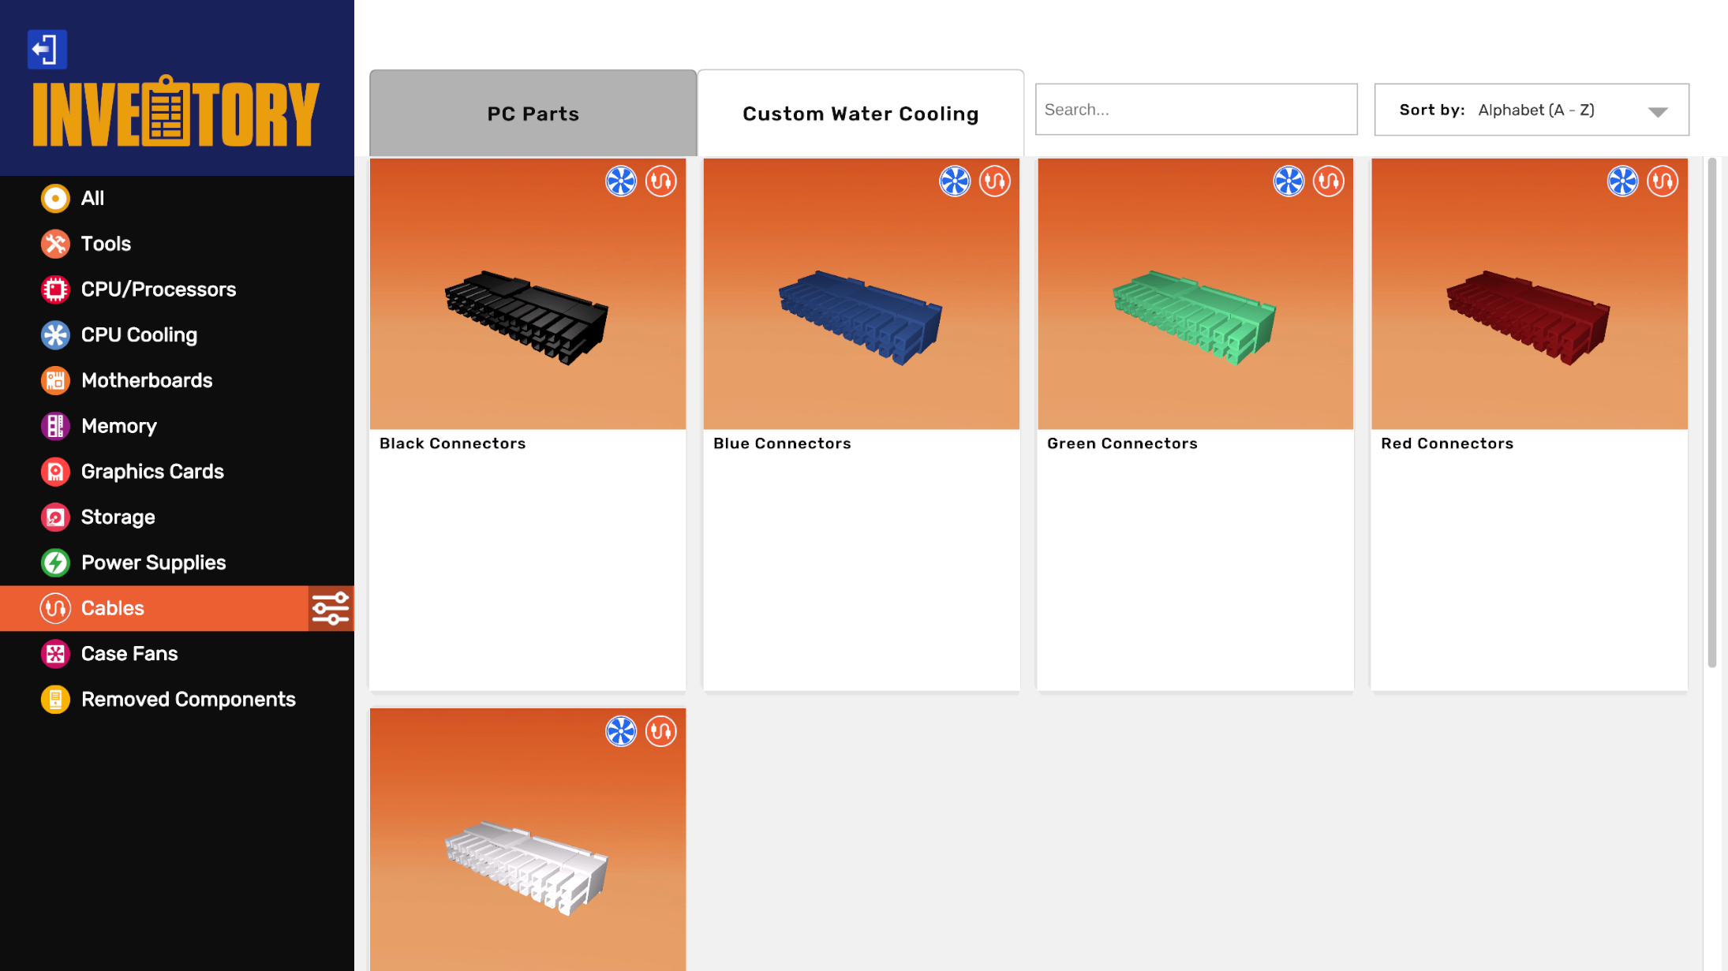
Task: Click fan icon on Red Connectors card
Action: 1623,181
